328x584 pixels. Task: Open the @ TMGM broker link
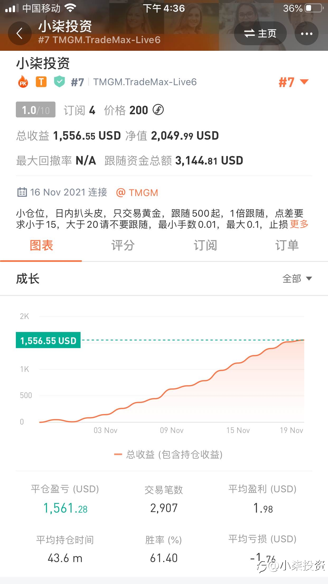point(137,193)
